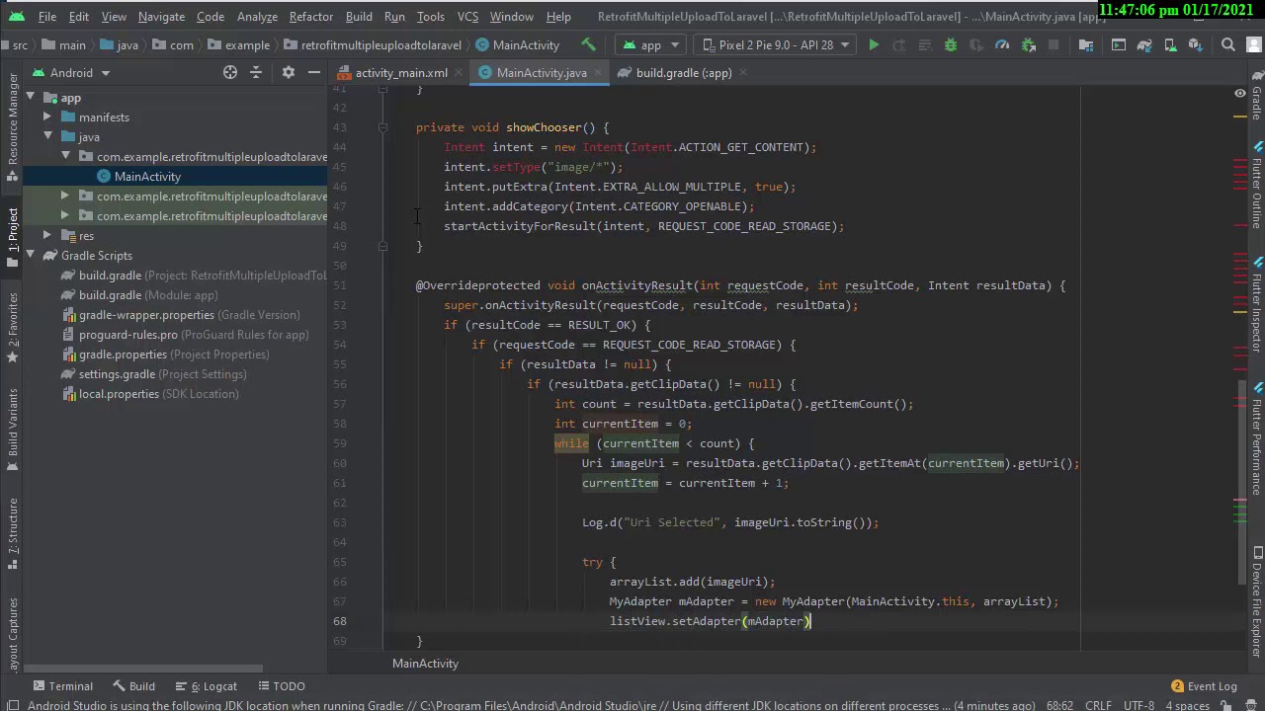Toggle the 6: Logcat tool window
The width and height of the screenshot is (1265, 711).
[206, 686]
